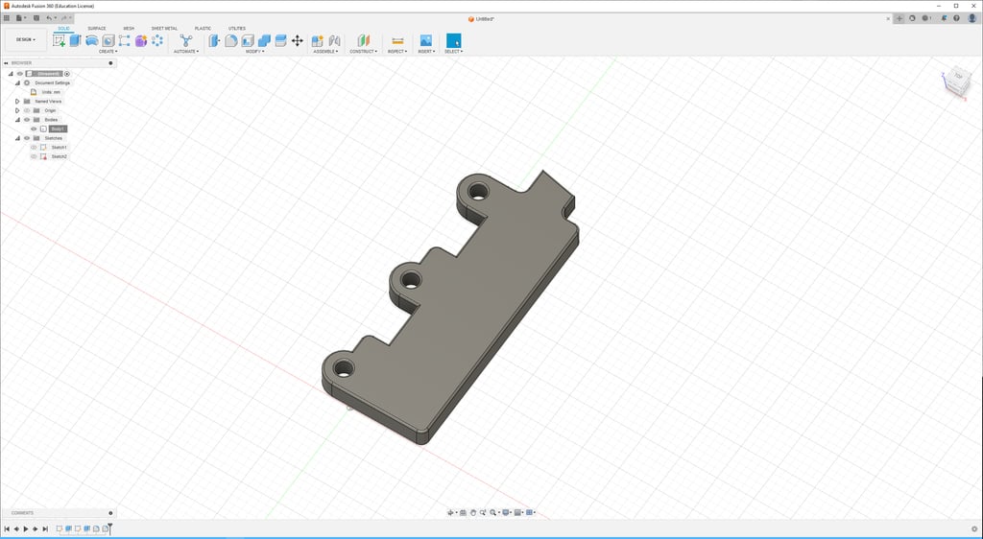The height and width of the screenshot is (539, 983).
Task: Select the Extrude tool icon
Action: click(x=75, y=40)
